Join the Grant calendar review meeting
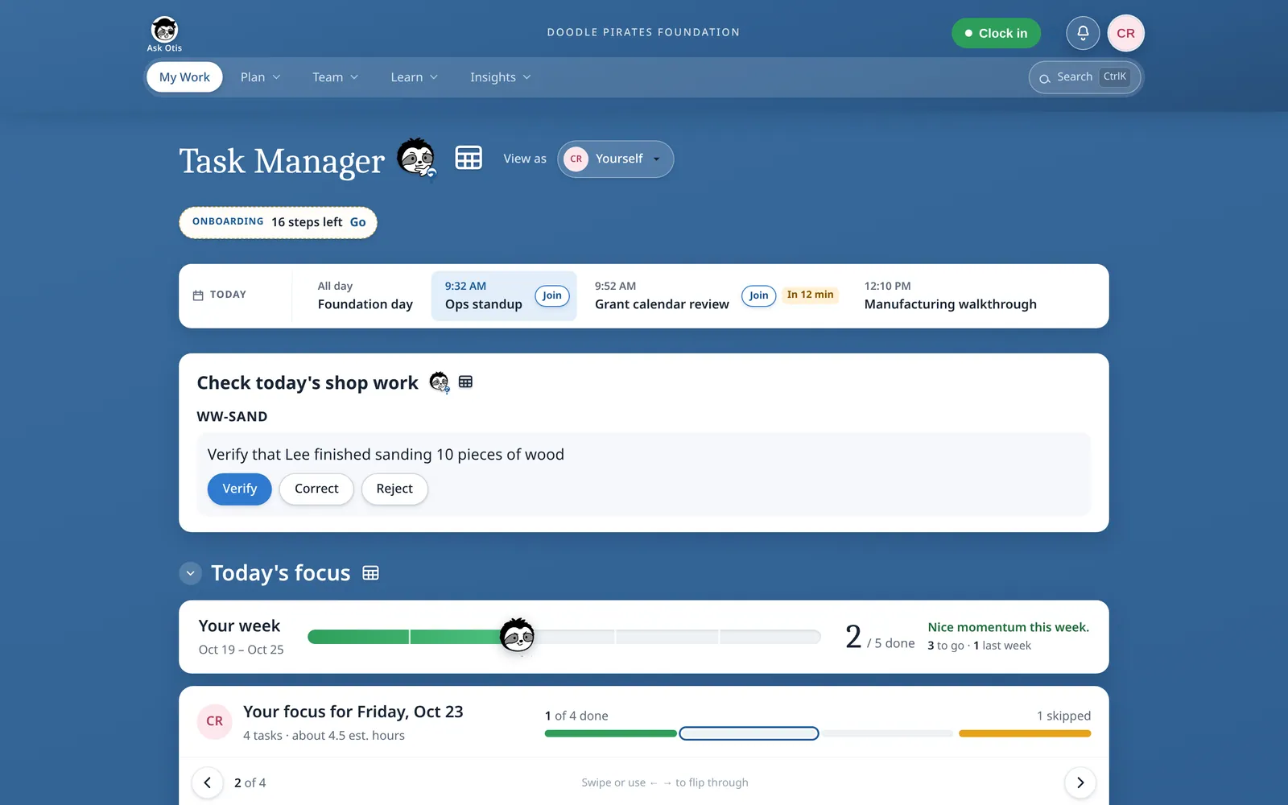This screenshot has width=1288, height=805. 758,295
